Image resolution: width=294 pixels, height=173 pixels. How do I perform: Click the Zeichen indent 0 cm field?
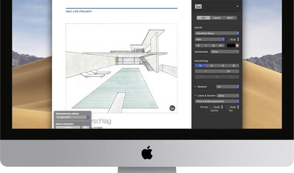click(215, 107)
